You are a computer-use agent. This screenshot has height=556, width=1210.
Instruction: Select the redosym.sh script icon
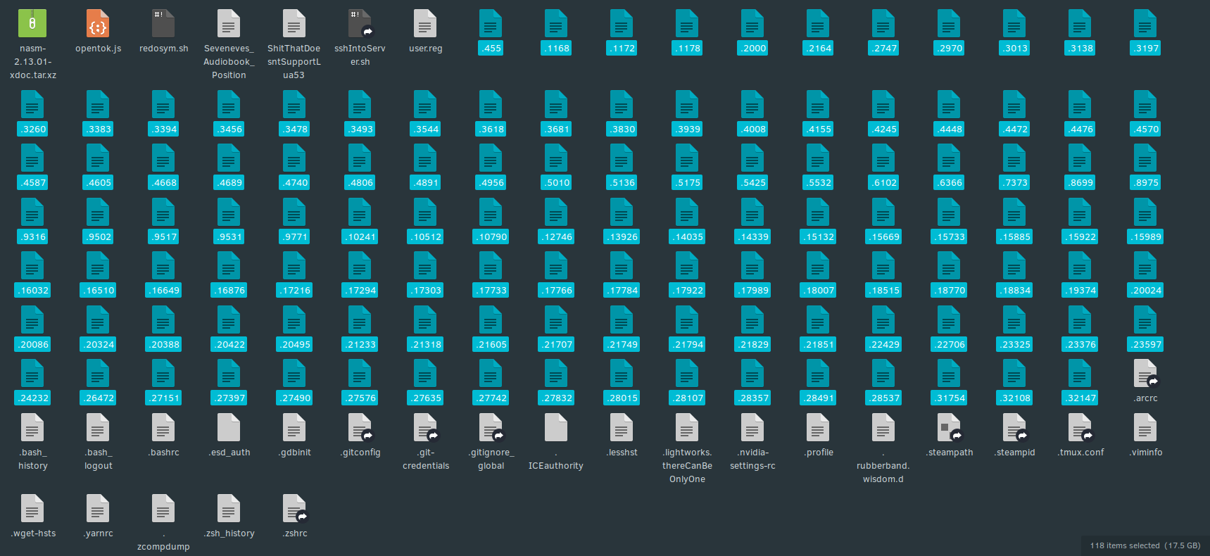163,23
